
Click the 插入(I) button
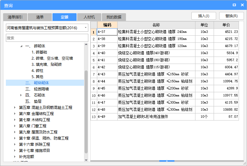[x=204, y=16]
